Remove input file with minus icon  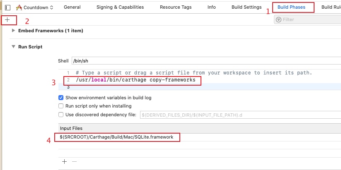[x=74, y=162]
